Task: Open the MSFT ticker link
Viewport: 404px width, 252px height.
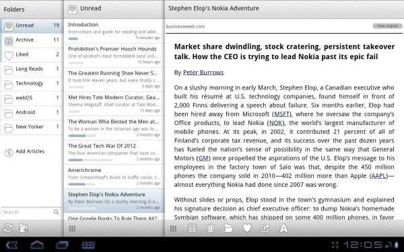Action: click(282, 114)
